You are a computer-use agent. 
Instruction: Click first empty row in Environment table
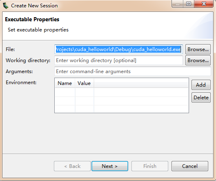coord(122,92)
